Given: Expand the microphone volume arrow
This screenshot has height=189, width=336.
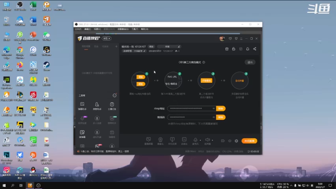Looking at the screenshot, I should [200, 140].
